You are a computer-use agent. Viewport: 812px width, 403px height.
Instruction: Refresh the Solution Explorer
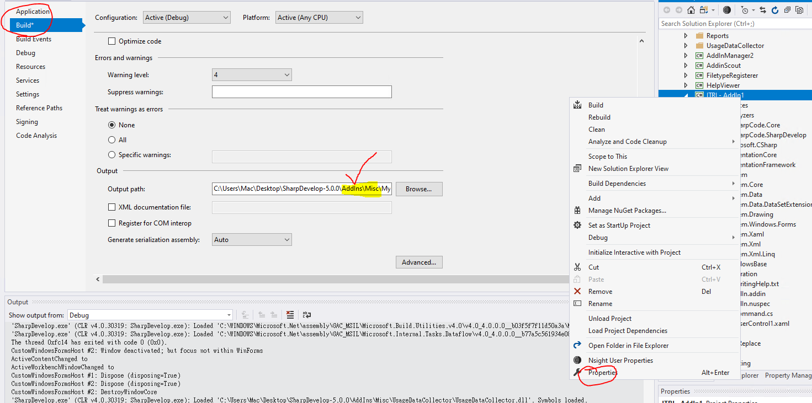[775, 9]
